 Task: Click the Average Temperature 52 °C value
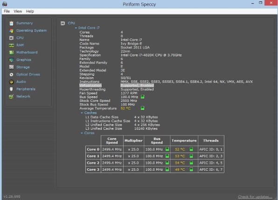[125, 108]
